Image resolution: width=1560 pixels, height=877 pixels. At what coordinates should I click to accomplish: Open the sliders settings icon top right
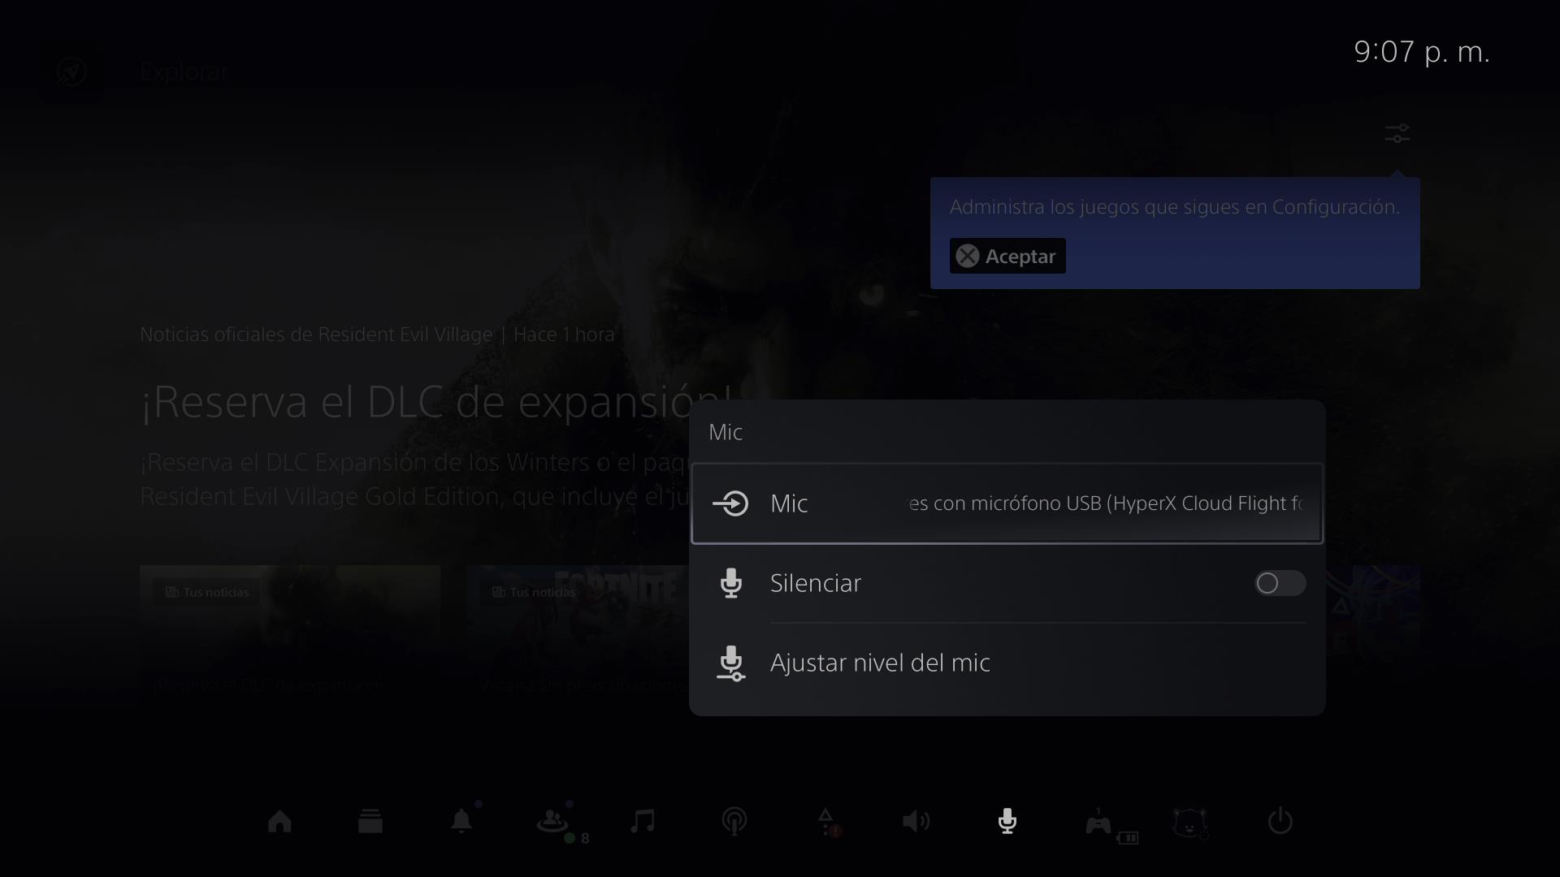(1397, 133)
